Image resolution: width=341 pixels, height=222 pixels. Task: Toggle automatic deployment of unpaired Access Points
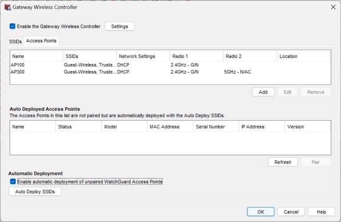[13, 182]
